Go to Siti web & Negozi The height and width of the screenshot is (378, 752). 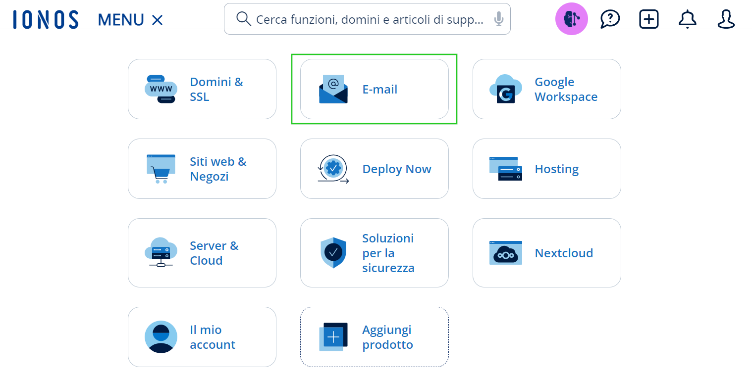pos(202,169)
